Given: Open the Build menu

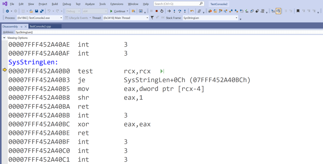Looking at the screenshot, I should click(x=55, y=4).
